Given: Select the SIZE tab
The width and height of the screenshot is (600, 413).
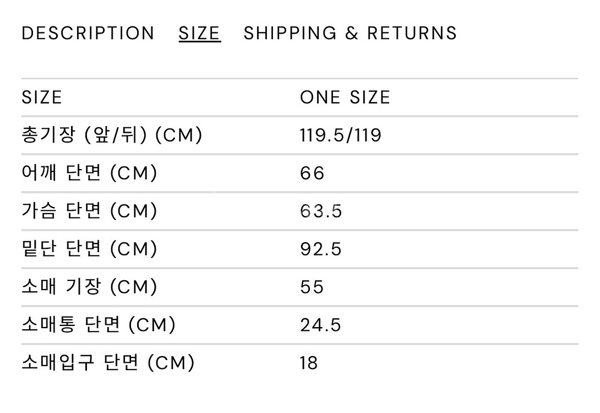Looking at the screenshot, I should (x=199, y=33).
